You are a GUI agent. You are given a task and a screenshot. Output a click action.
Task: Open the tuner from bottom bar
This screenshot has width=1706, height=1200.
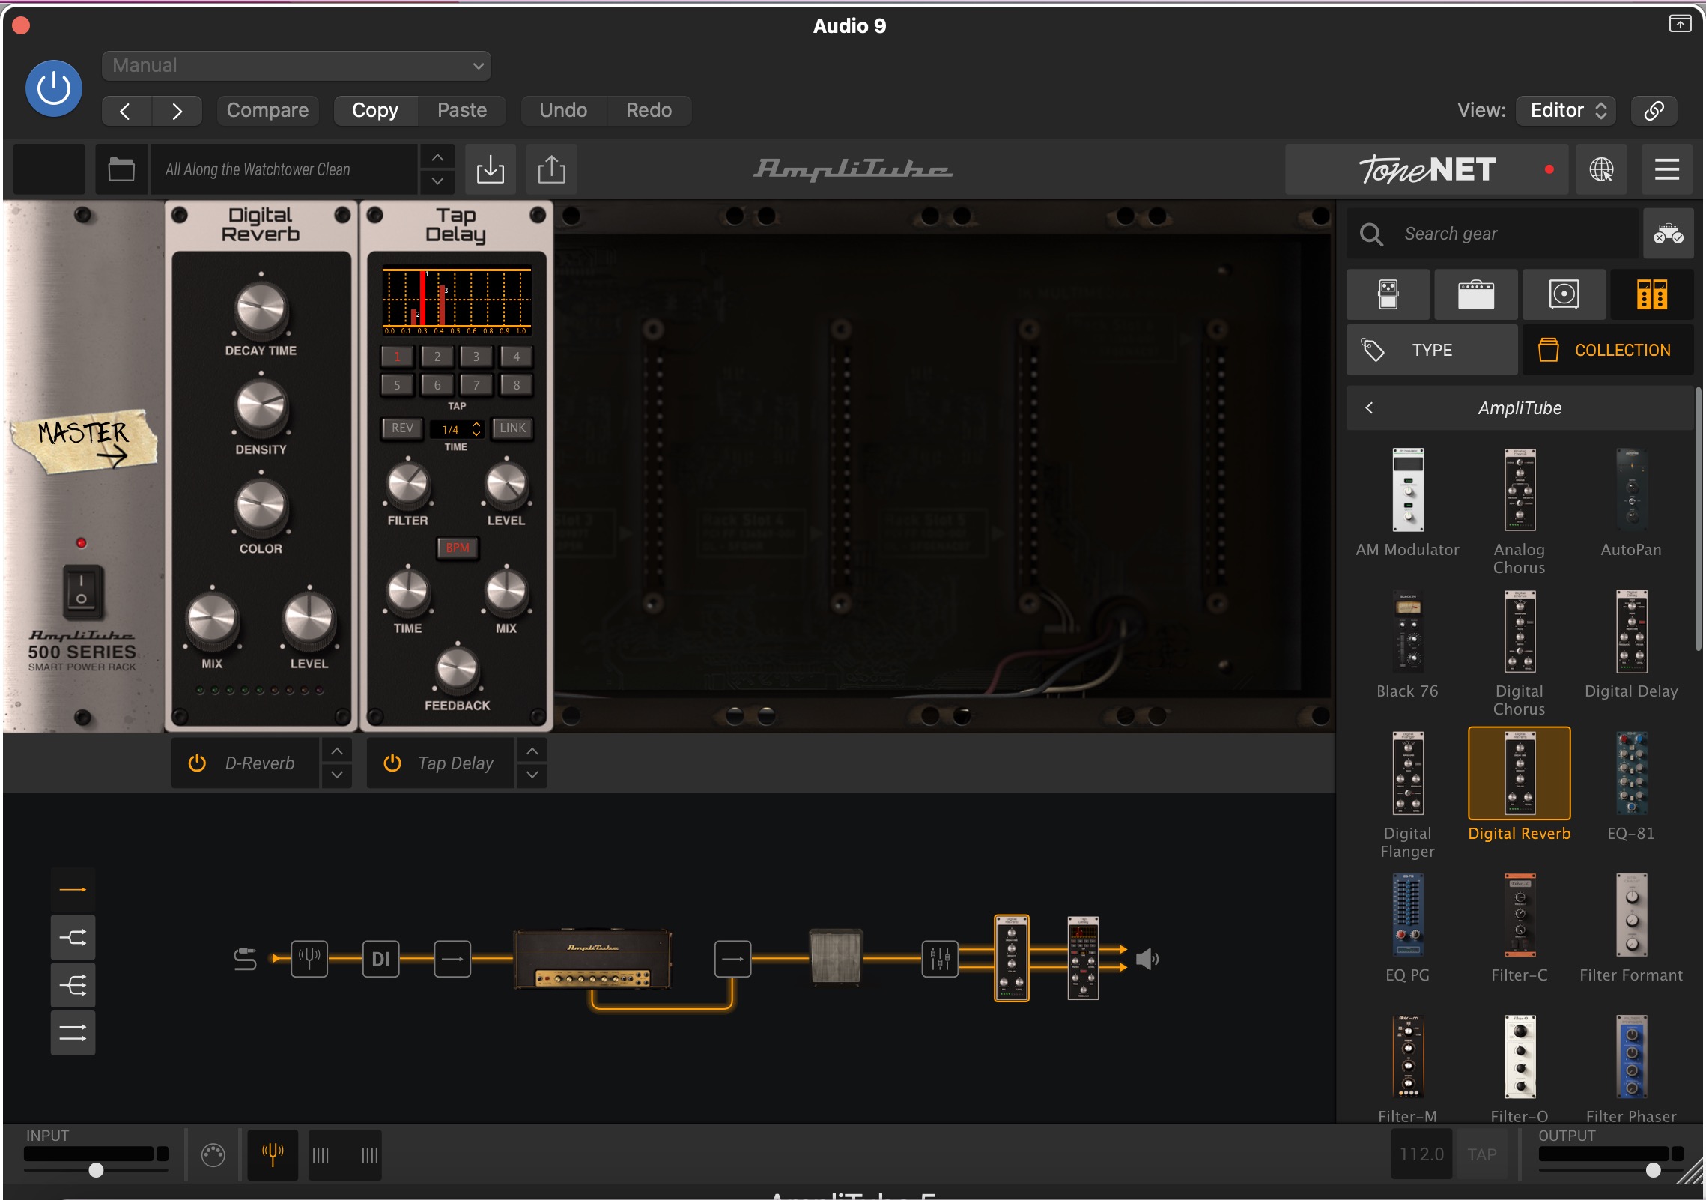(x=273, y=1154)
